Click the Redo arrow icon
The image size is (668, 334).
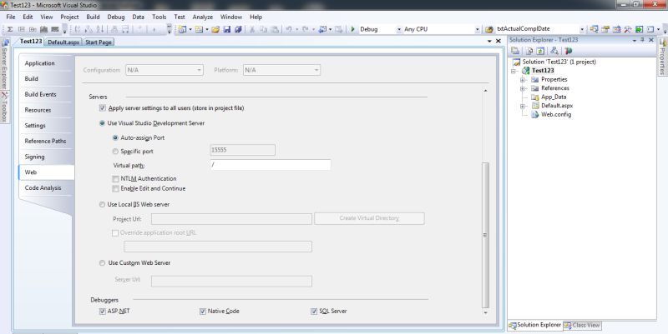point(306,29)
